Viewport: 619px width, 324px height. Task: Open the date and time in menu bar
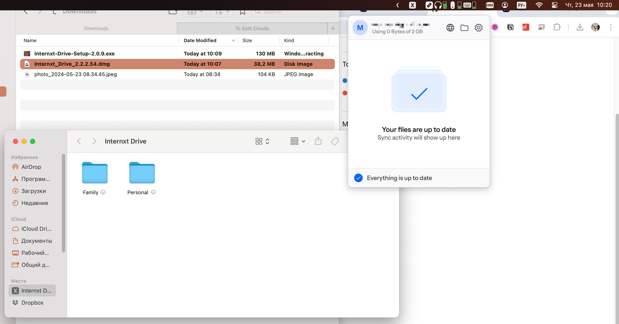tap(589, 5)
